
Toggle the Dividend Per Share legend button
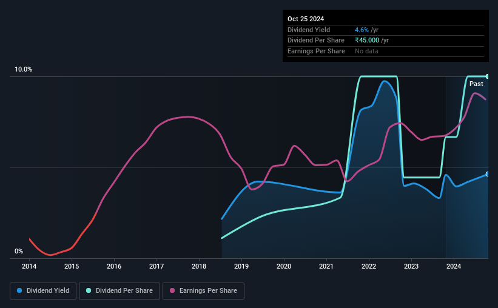[119, 291]
